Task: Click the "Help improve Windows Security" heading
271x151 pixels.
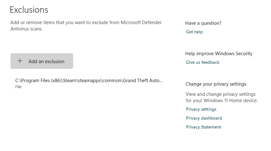Action: [x=219, y=54]
